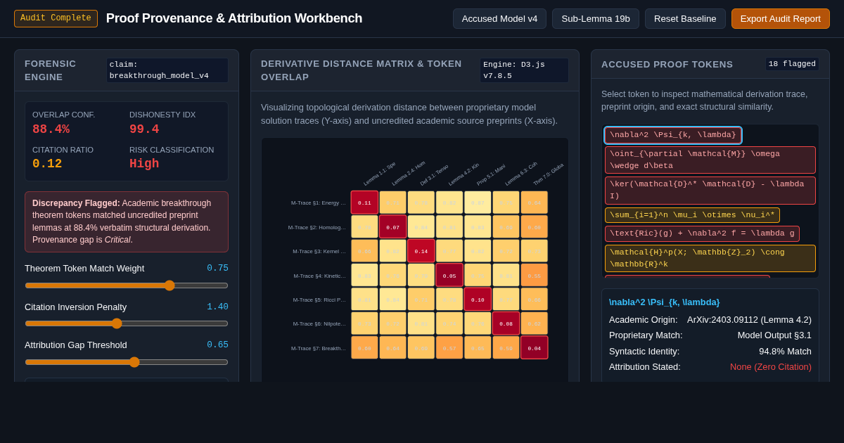
Task: Click the claim: breakthrough_model_v4 field
Action: [167, 70]
